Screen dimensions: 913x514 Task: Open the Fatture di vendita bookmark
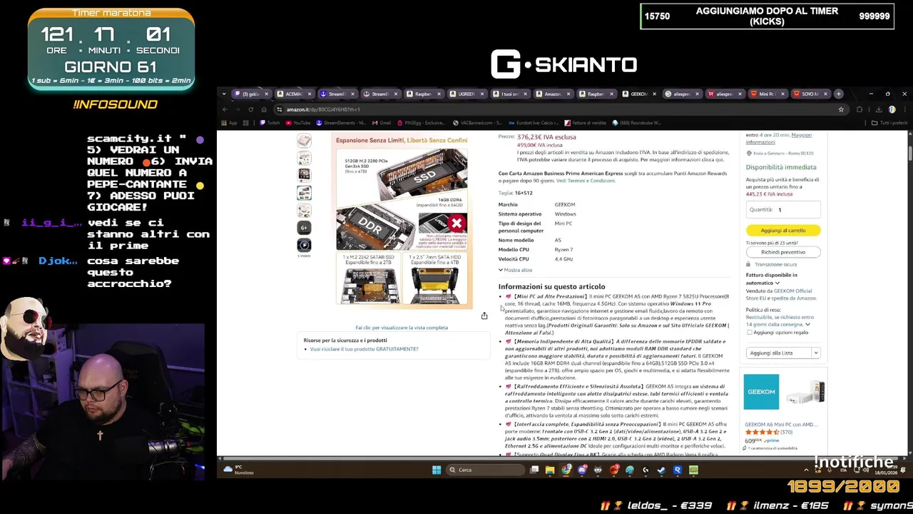585,123
